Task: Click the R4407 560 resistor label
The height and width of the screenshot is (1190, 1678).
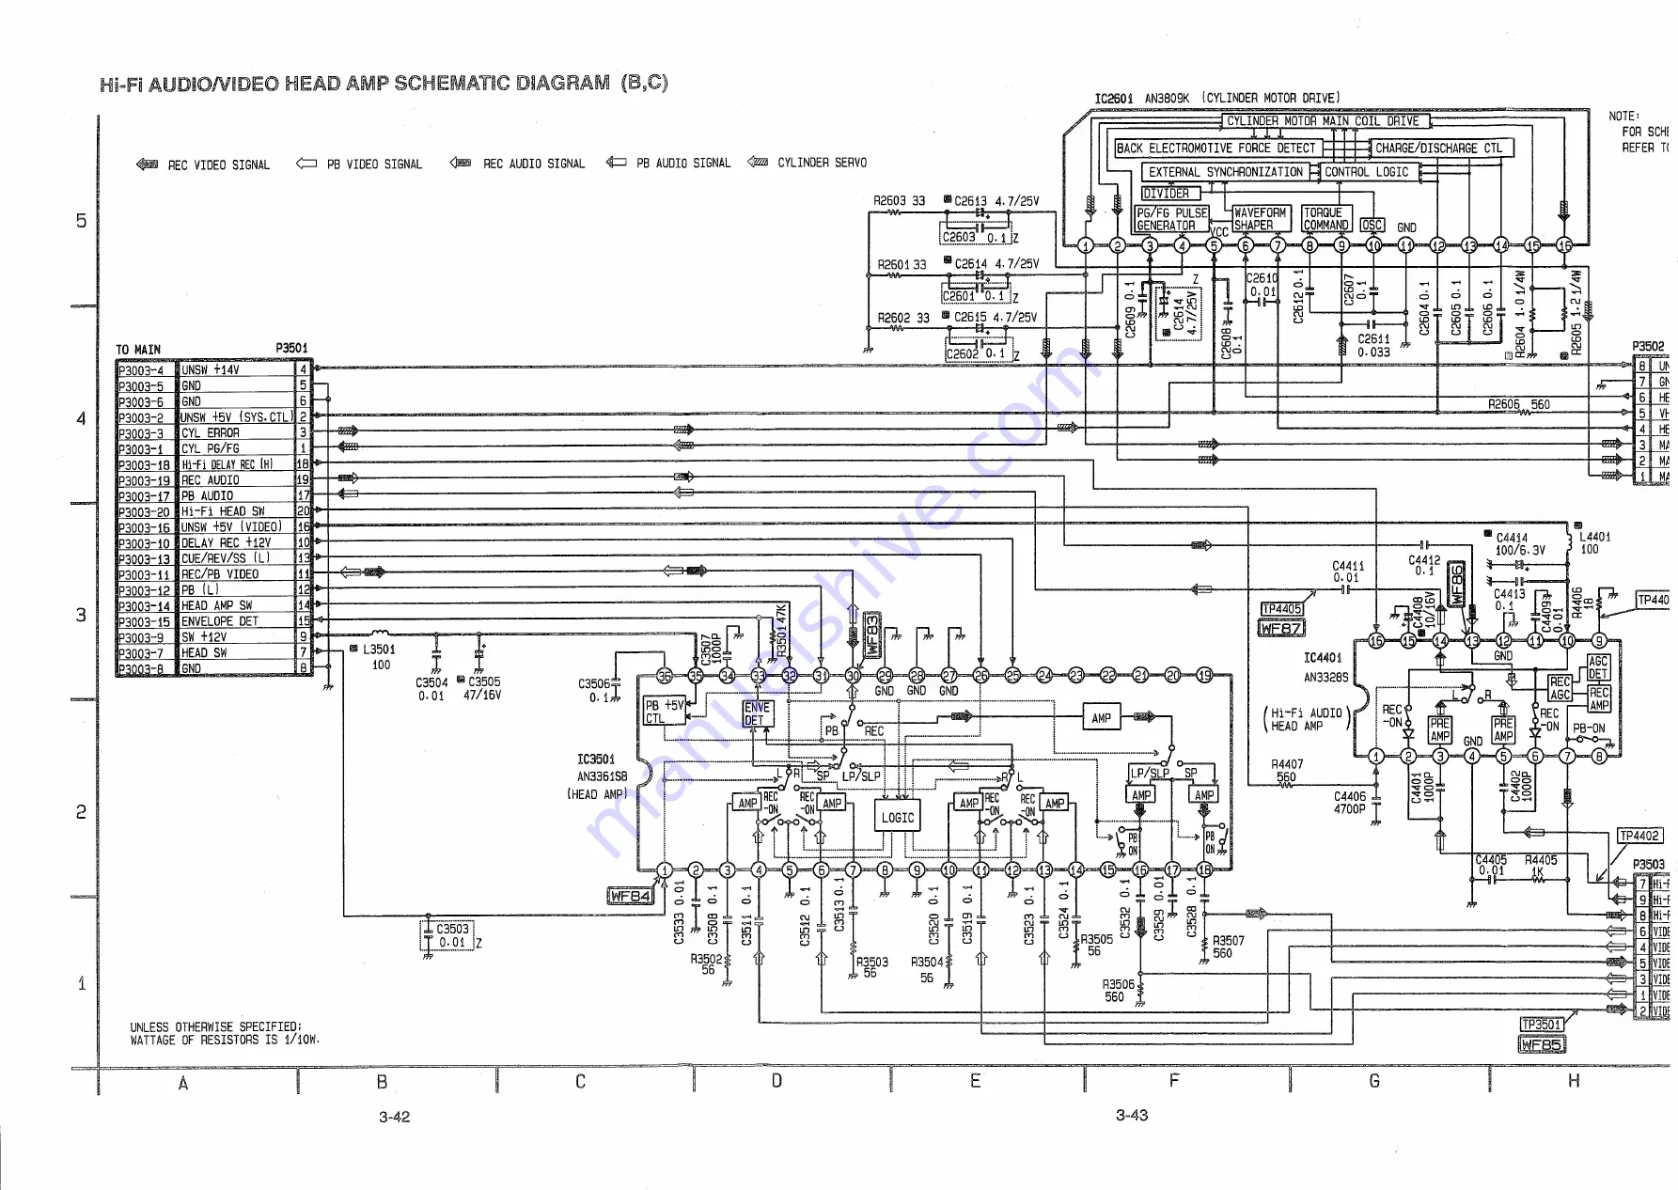Action: click(1287, 771)
